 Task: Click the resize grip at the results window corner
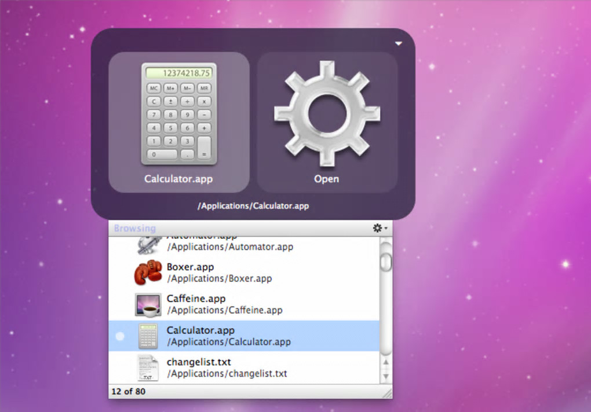387,393
